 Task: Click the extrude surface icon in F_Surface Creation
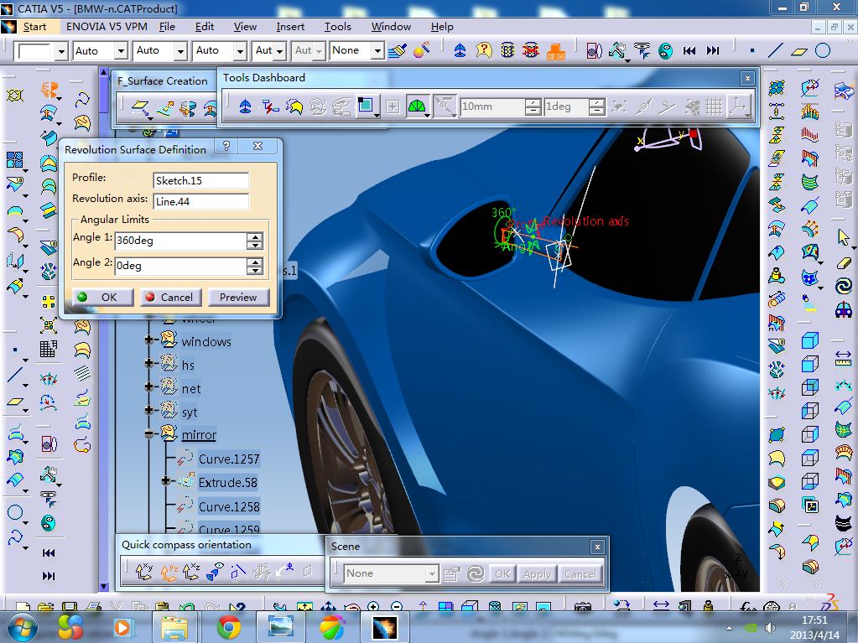point(165,108)
